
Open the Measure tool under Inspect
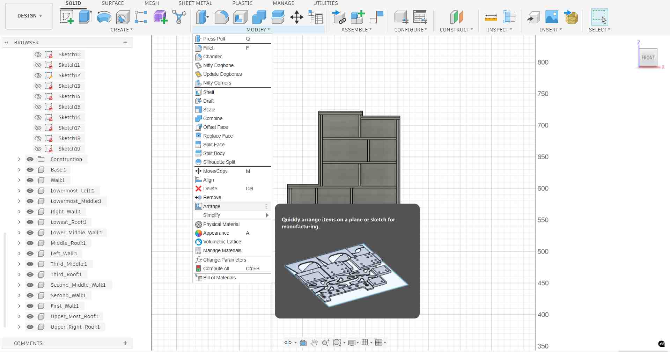click(x=491, y=17)
